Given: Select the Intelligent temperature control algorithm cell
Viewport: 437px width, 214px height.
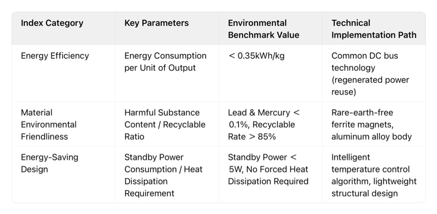Looking at the screenshot, I should (374, 175).
